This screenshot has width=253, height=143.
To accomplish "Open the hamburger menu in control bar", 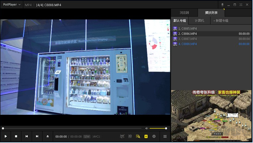I will coord(165,136).
